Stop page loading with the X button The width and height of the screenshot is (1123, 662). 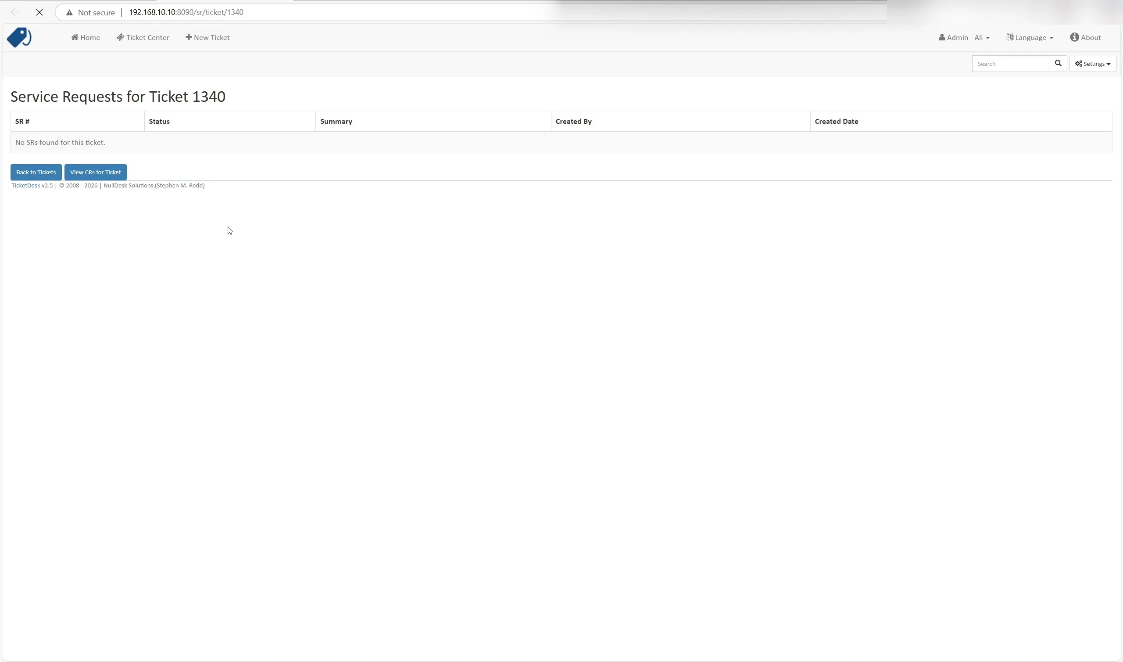pyautogui.click(x=39, y=12)
